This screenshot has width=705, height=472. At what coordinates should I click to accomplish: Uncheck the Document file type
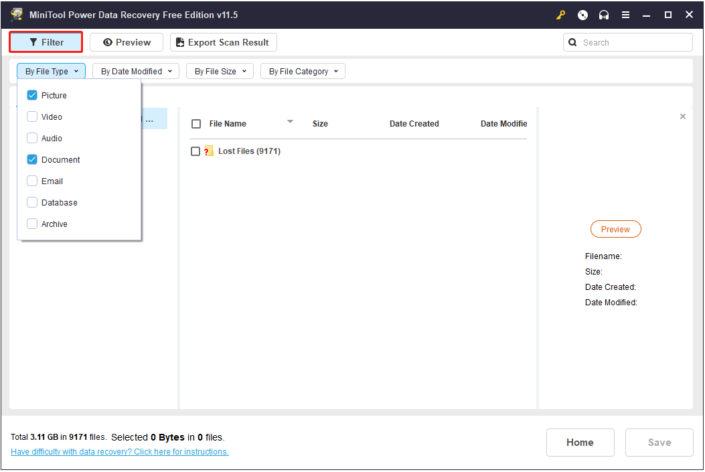tap(32, 159)
